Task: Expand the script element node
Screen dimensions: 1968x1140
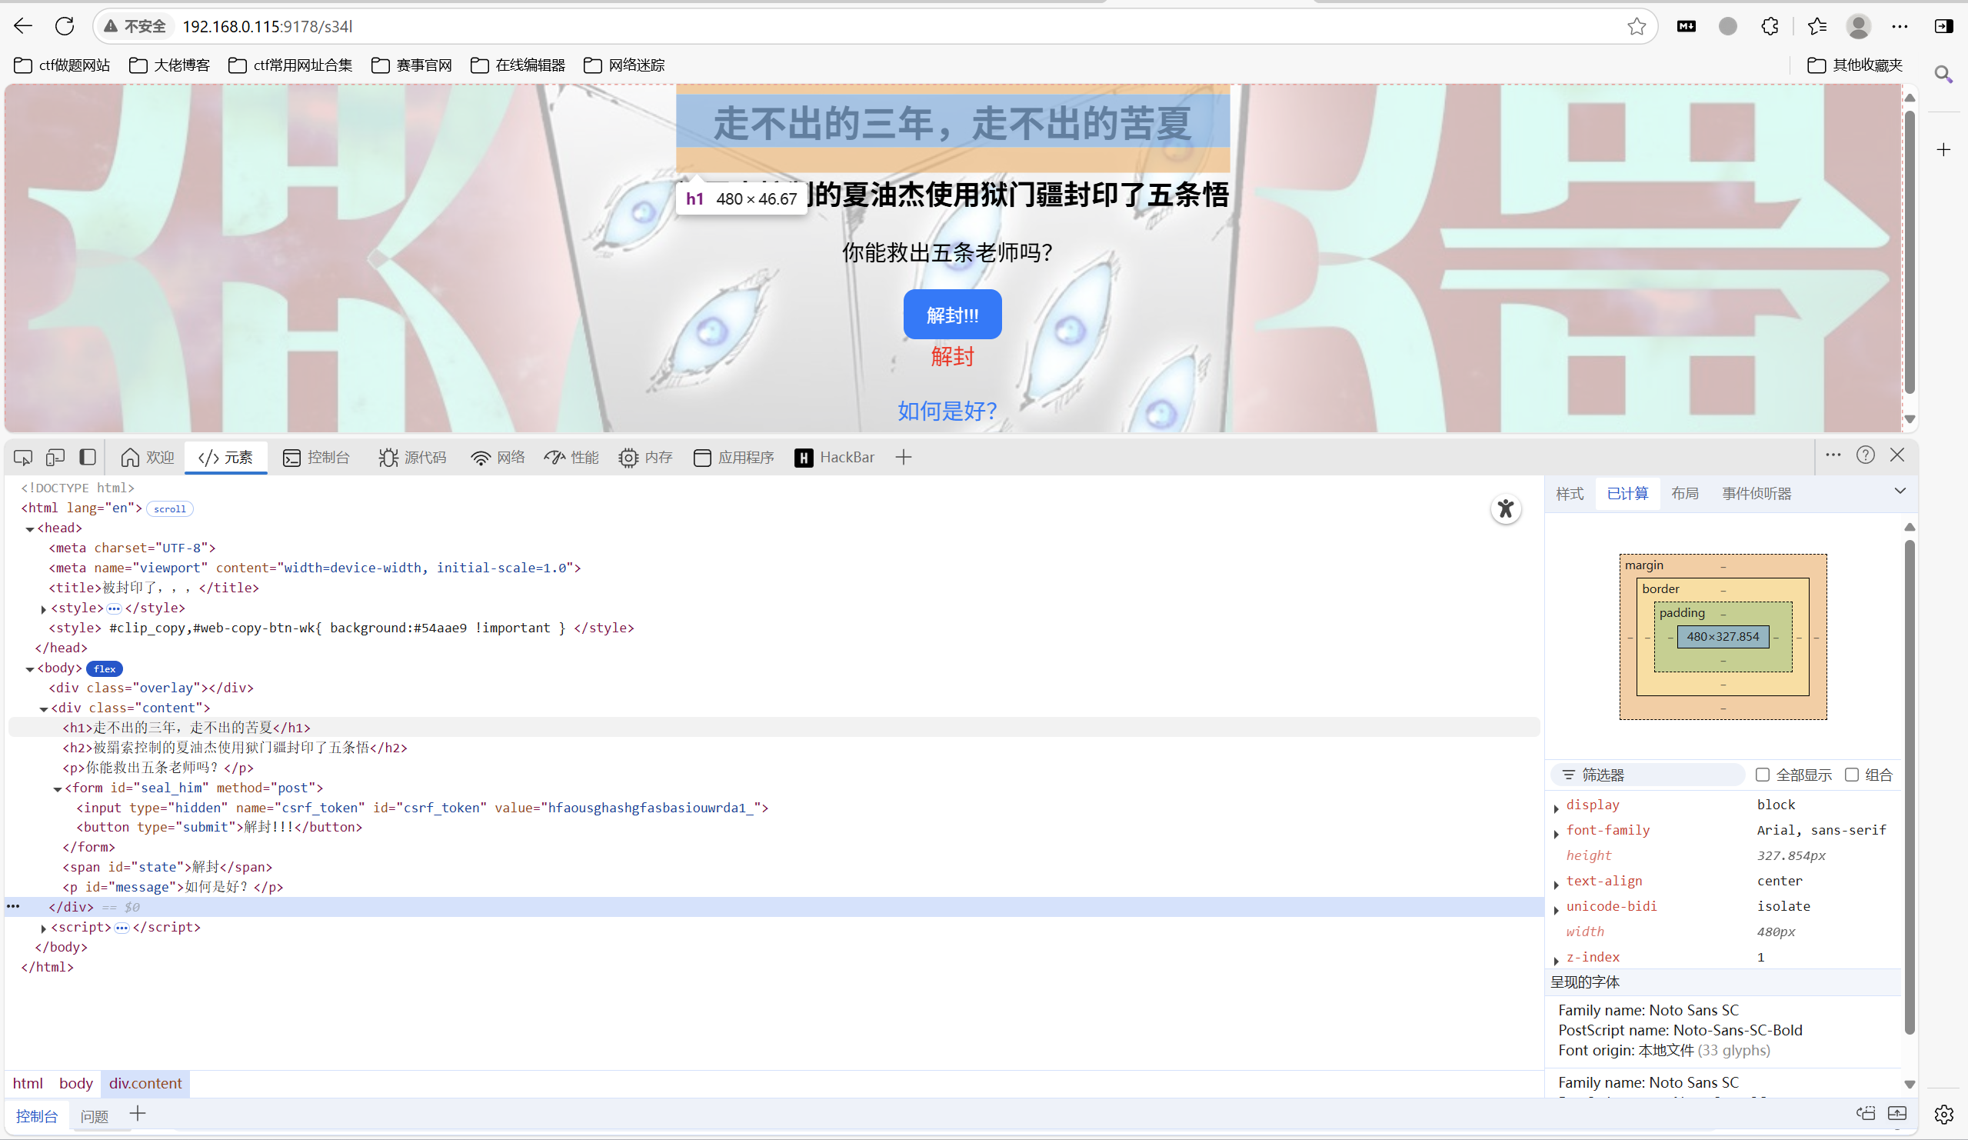Action: (x=43, y=928)
